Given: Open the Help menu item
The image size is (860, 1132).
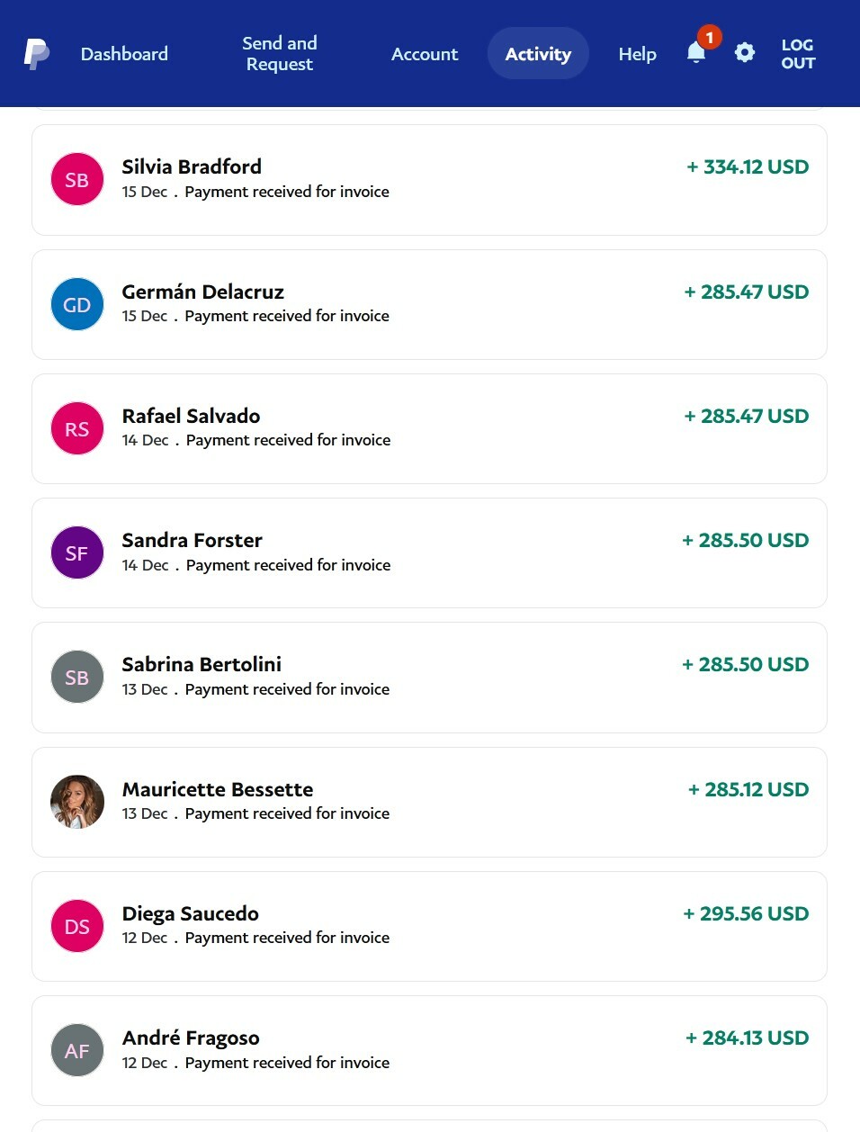Looking at the screenshot, I should pos(638,54).
